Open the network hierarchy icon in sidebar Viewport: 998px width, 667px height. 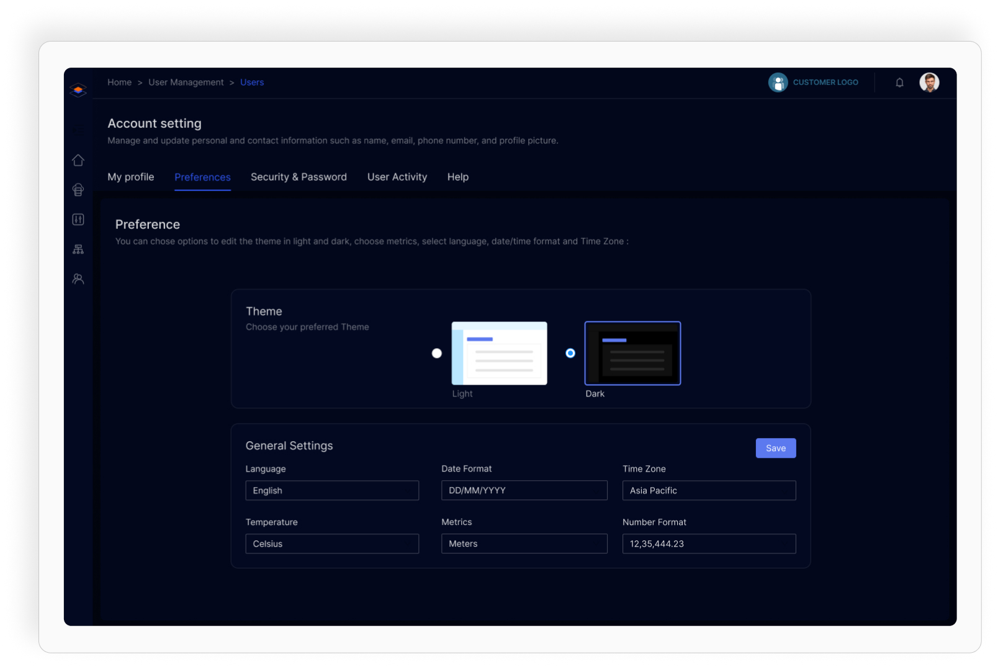[x=78, y=249]
